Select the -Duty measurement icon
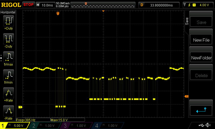The image size is (215, 129). pyautogui.click(x=9, y=39)
